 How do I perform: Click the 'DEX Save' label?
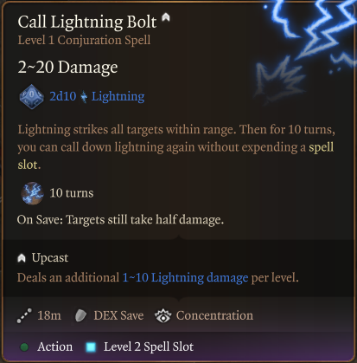(118, 315)
